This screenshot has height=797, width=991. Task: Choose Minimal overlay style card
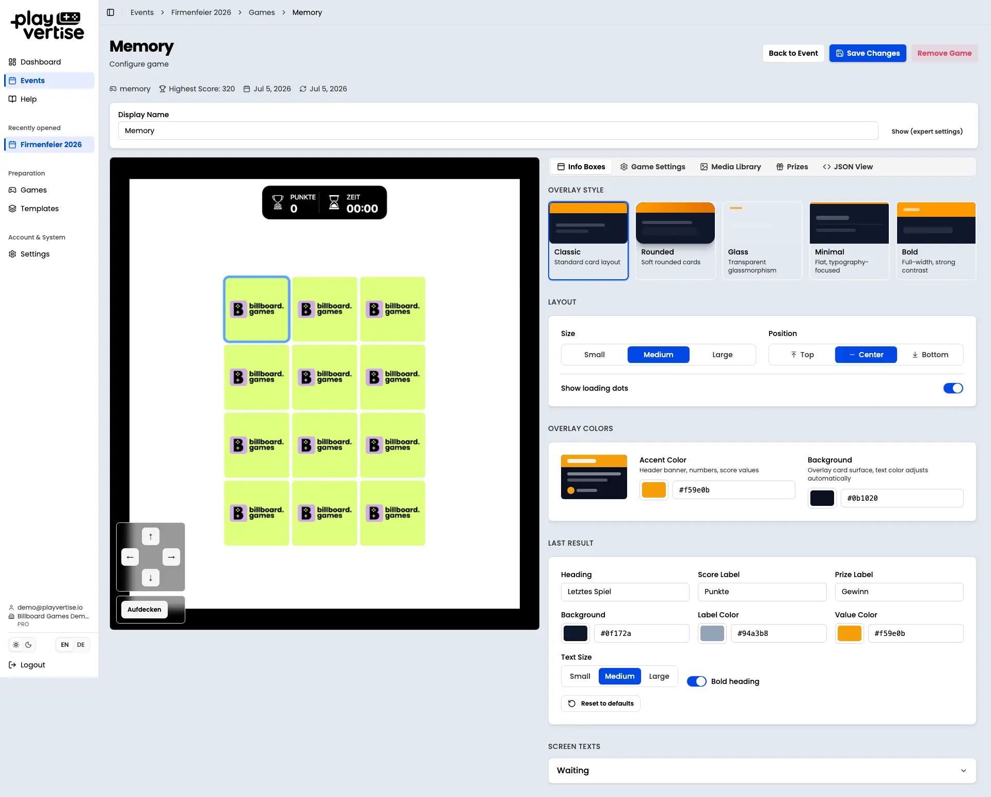[x=849, y=241]
